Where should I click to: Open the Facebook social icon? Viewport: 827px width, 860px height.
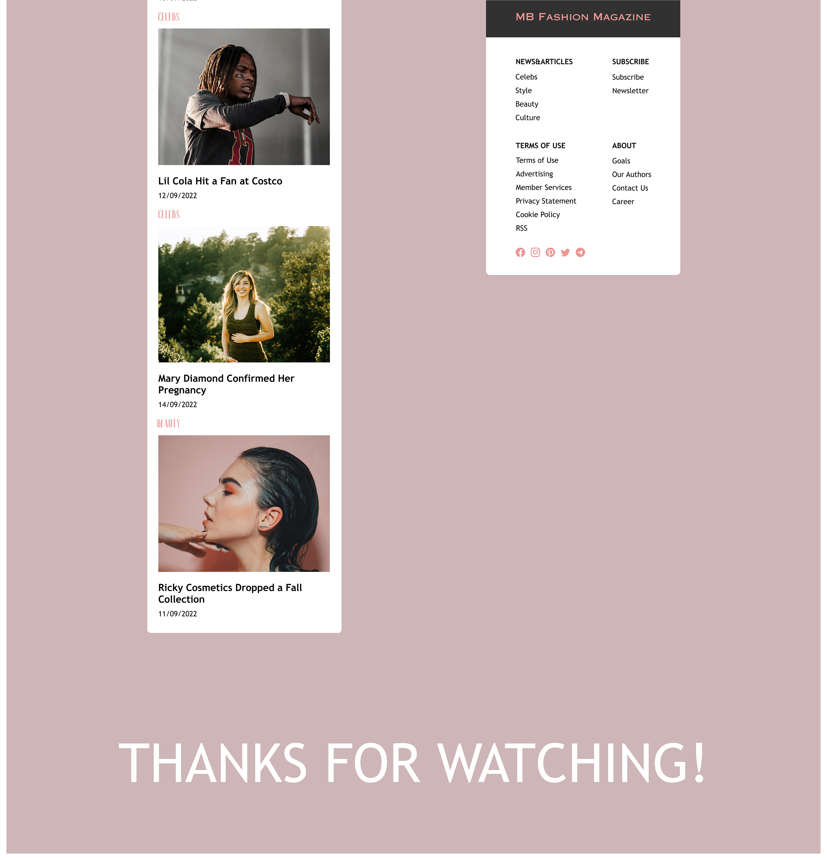point(520,252)
